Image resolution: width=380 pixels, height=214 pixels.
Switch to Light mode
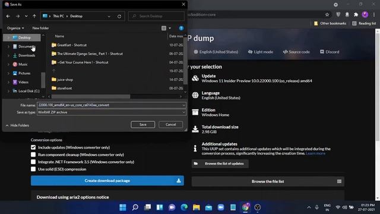pos(260,52)
